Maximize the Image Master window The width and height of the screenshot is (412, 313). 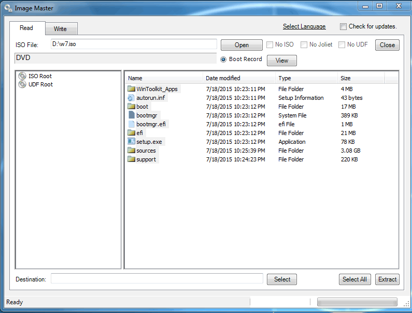[x=379, y=6]
